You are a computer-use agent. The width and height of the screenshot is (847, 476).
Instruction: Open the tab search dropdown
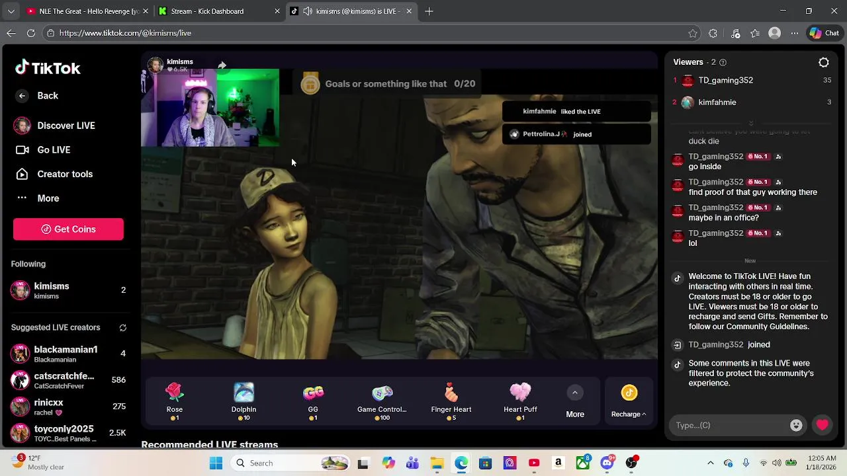tap(11, 11)
